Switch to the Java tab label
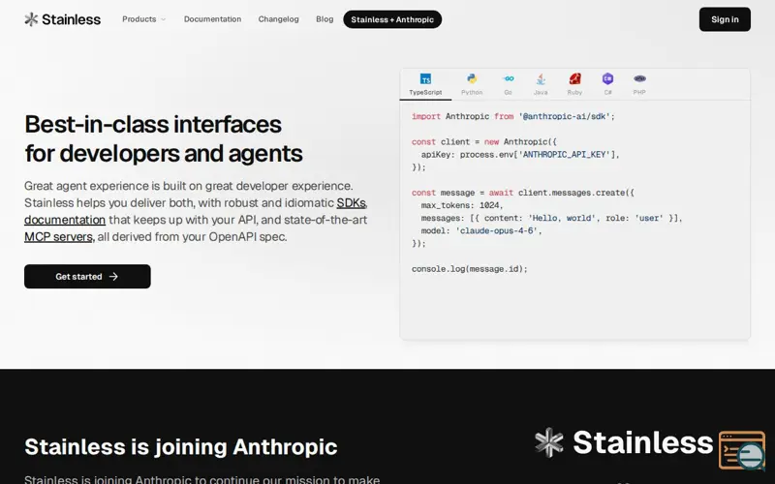 (541, 92)
